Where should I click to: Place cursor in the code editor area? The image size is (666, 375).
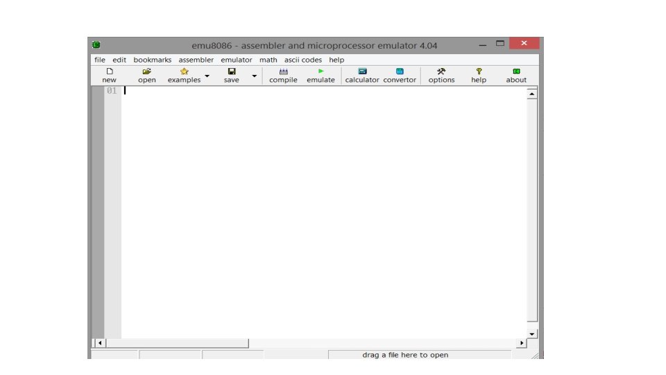pos(324,212)
